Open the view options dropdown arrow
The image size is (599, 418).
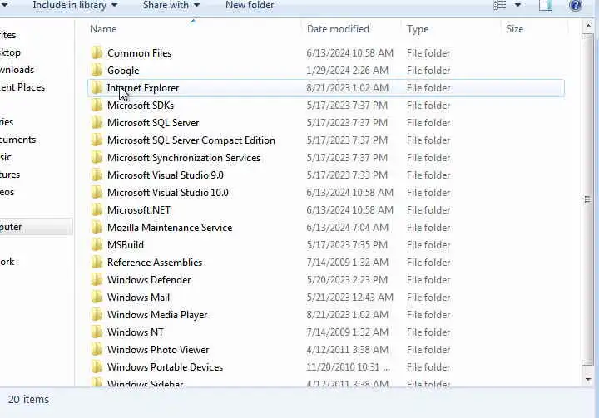pyautogui.click(x=517, y=5)
